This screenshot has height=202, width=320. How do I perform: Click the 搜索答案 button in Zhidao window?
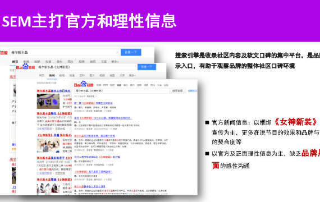177,90
